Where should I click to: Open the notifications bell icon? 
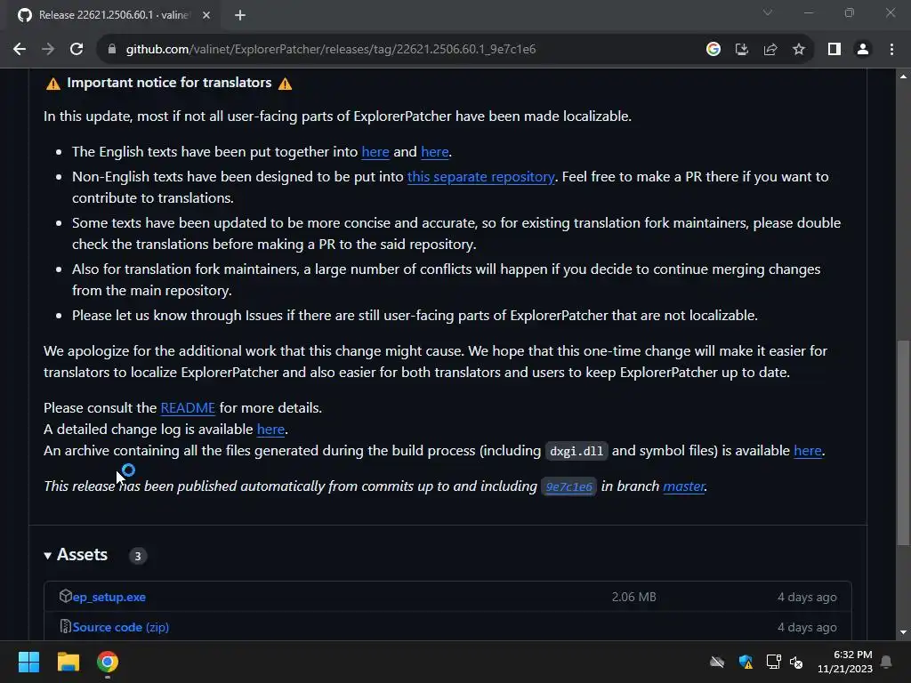(x=887, y=662)
